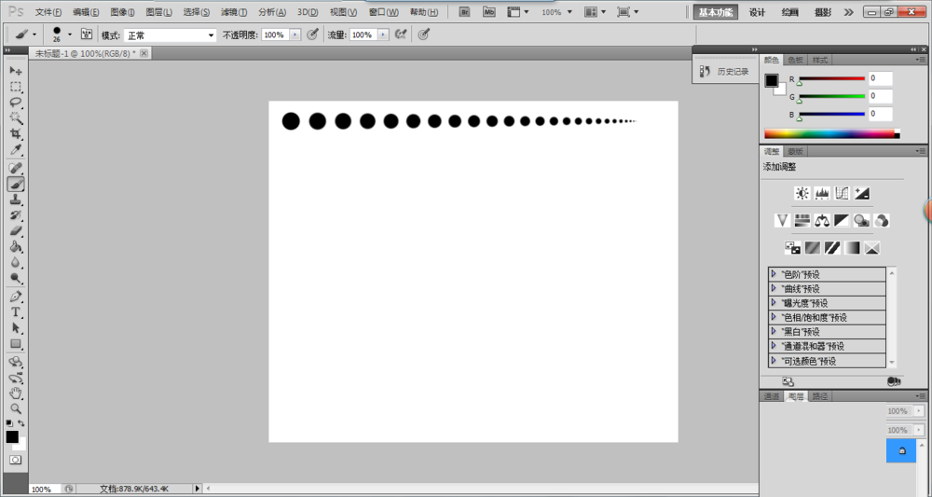Reset default foreground and background colors
932x497 pixels.
click(x=9, y=423)
